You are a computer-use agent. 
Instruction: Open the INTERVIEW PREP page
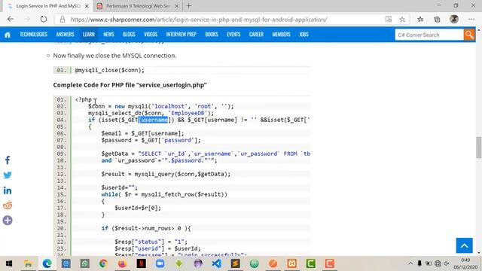pos(181,35)
